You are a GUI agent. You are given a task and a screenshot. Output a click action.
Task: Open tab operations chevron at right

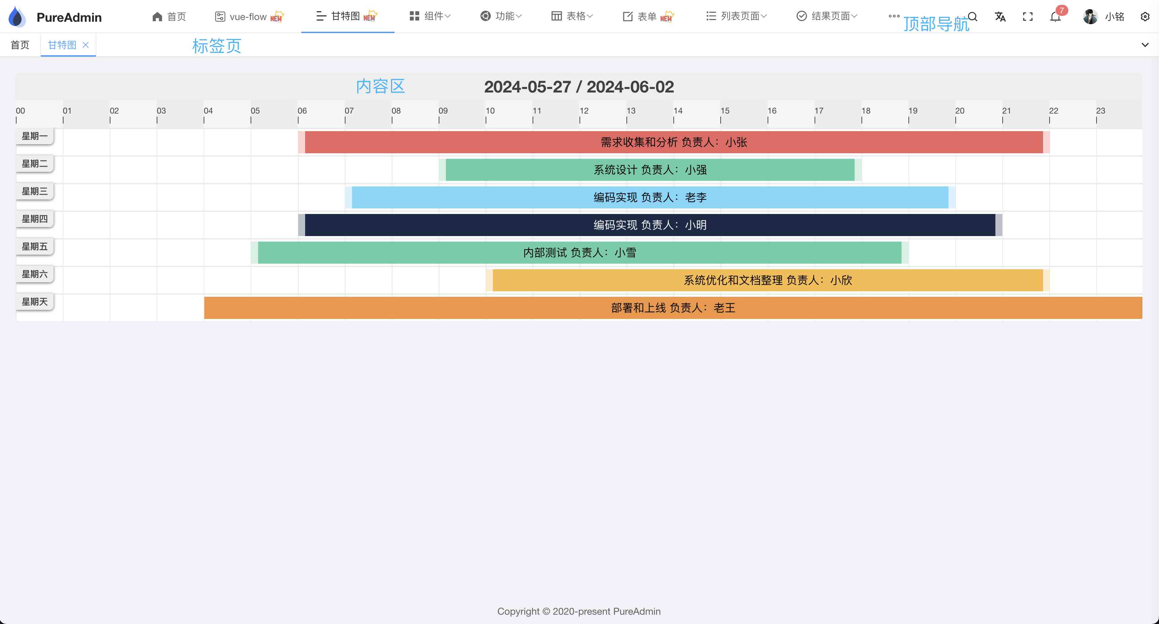coord(1145,45)
